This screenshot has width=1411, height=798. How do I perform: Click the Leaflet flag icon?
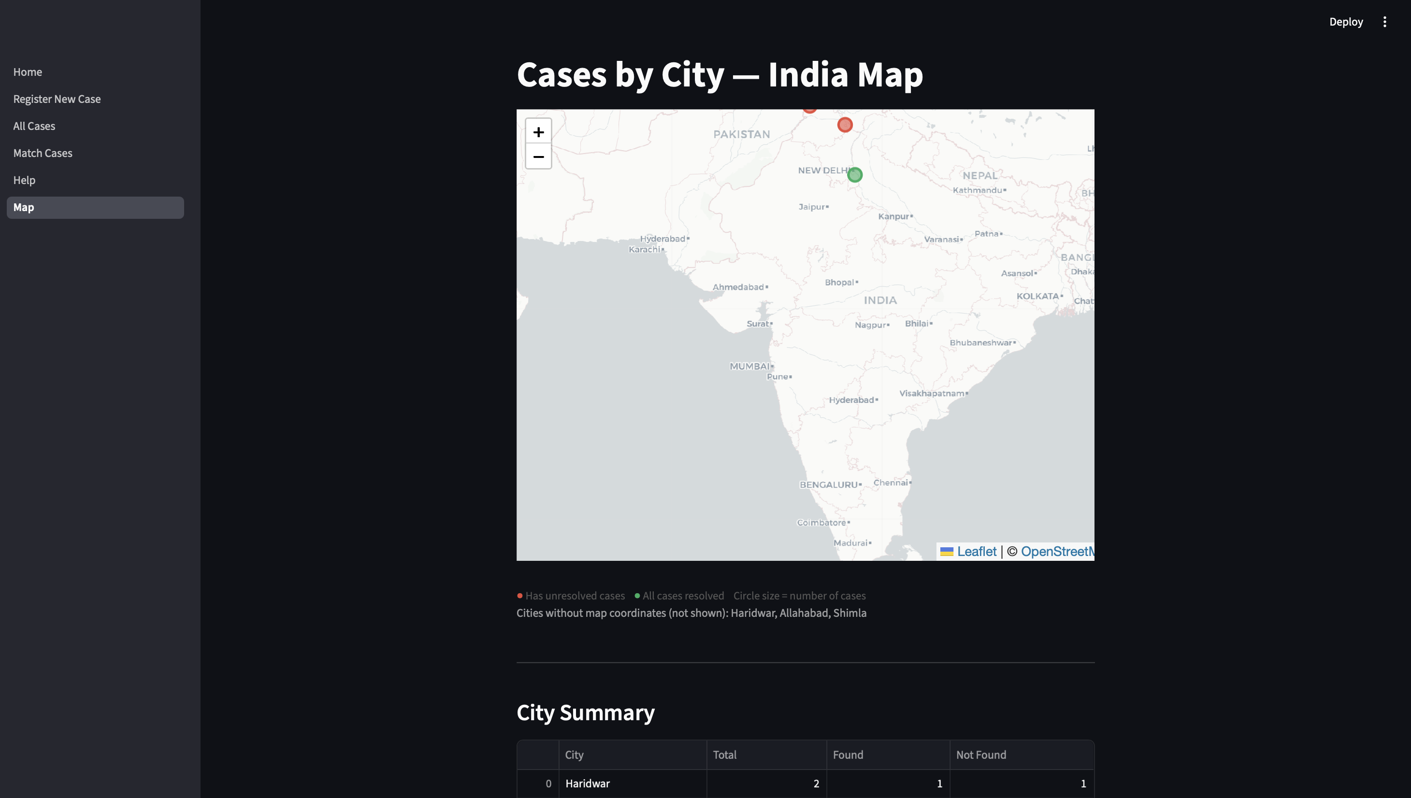946,551
